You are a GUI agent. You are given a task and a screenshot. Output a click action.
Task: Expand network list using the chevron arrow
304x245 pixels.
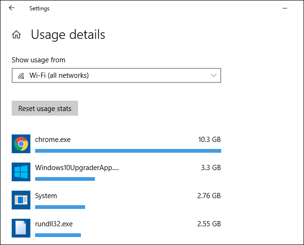click(x=214, y=75)
